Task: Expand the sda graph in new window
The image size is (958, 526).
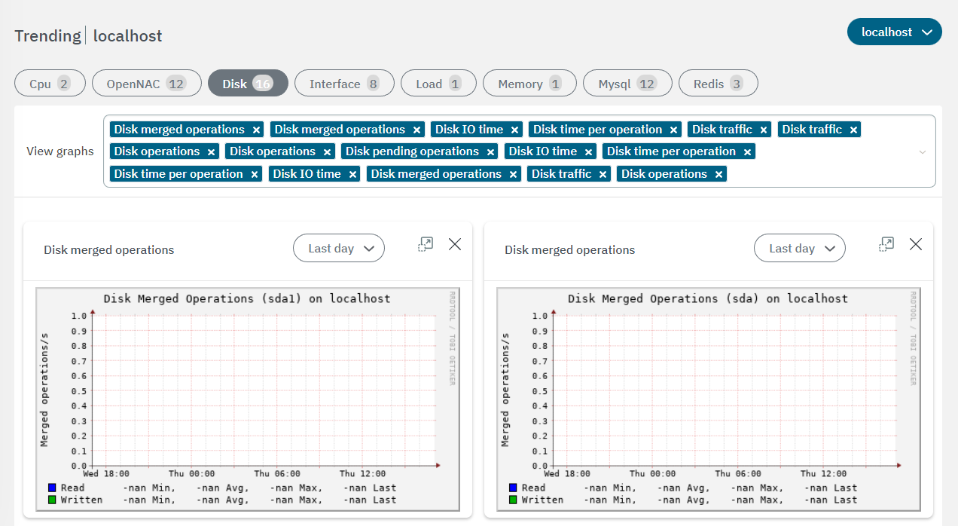Action: pyautogui.click(x=886, y=244)
